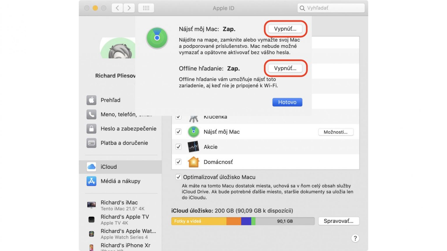Go back with the left arrow
The height and width of the screenshot is (251, 447).
point(117,8)
